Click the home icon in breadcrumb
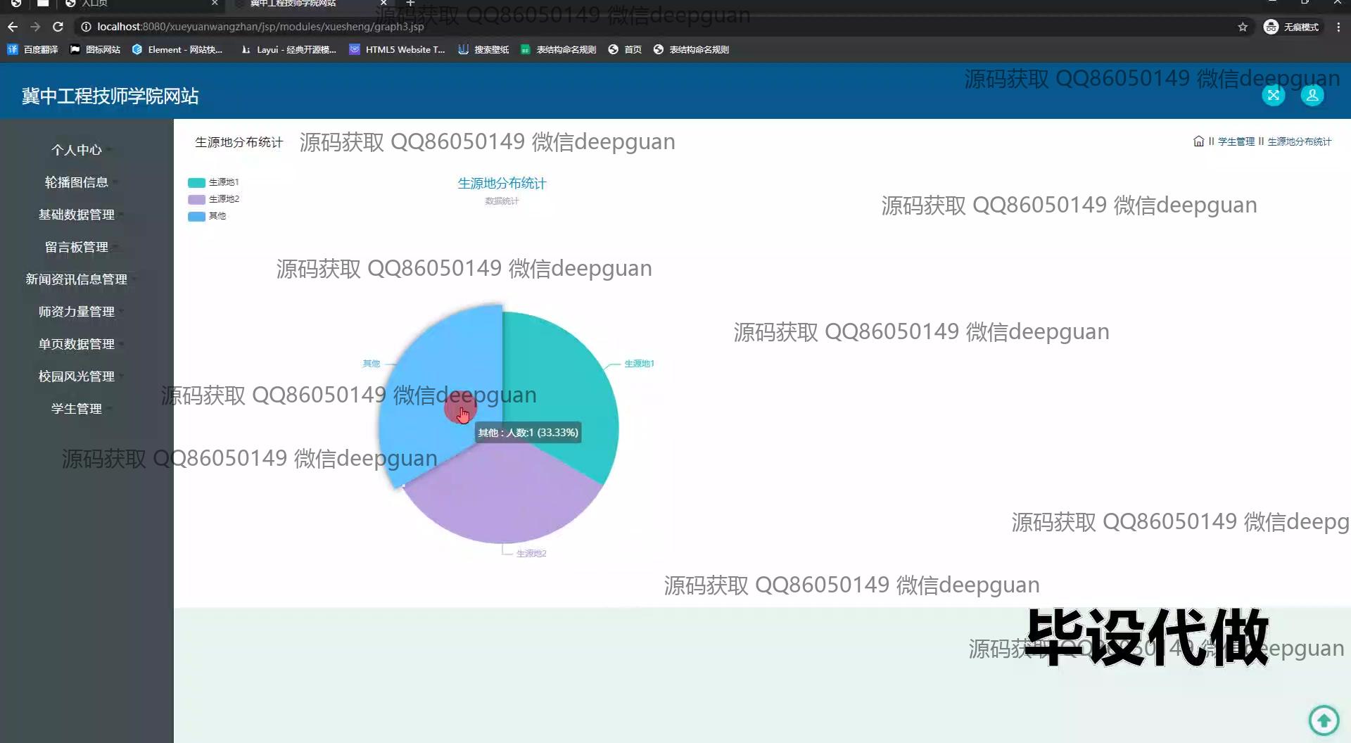This screenshot has width=1351, height=743. point(1198,141)
